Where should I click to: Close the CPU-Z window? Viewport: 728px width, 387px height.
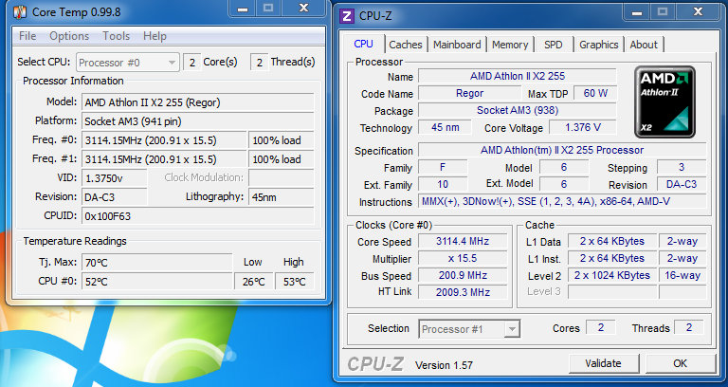click(x=698, y=12)
